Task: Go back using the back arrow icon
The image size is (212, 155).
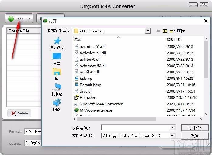Action: 158,31
